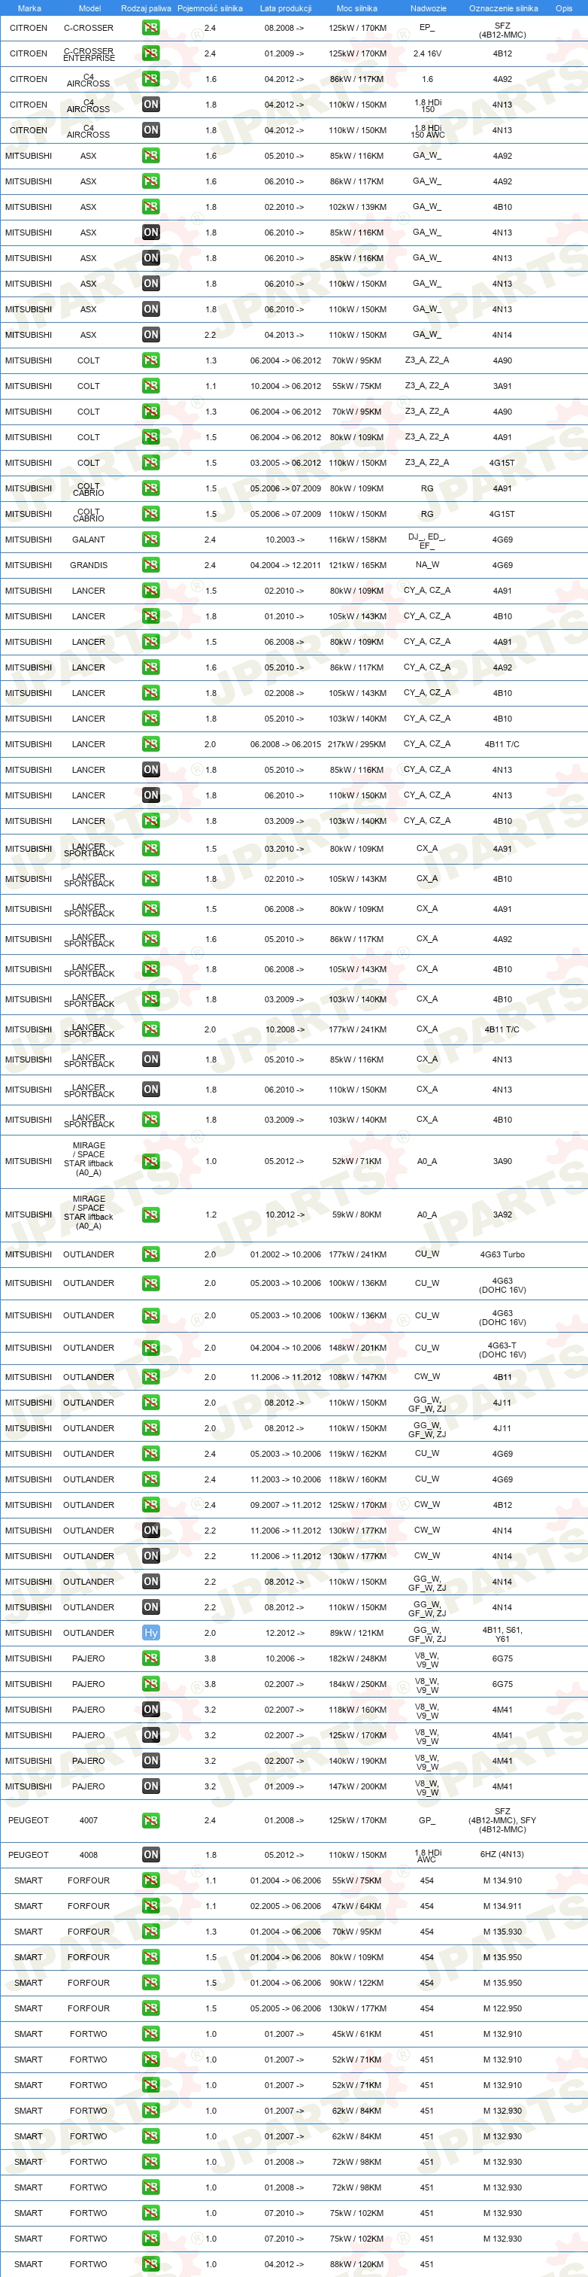Click petrol icon in the Mirage 1.2 59kW row
588x2277 pixels.
pyautogui.click(x=151, y=1215)
